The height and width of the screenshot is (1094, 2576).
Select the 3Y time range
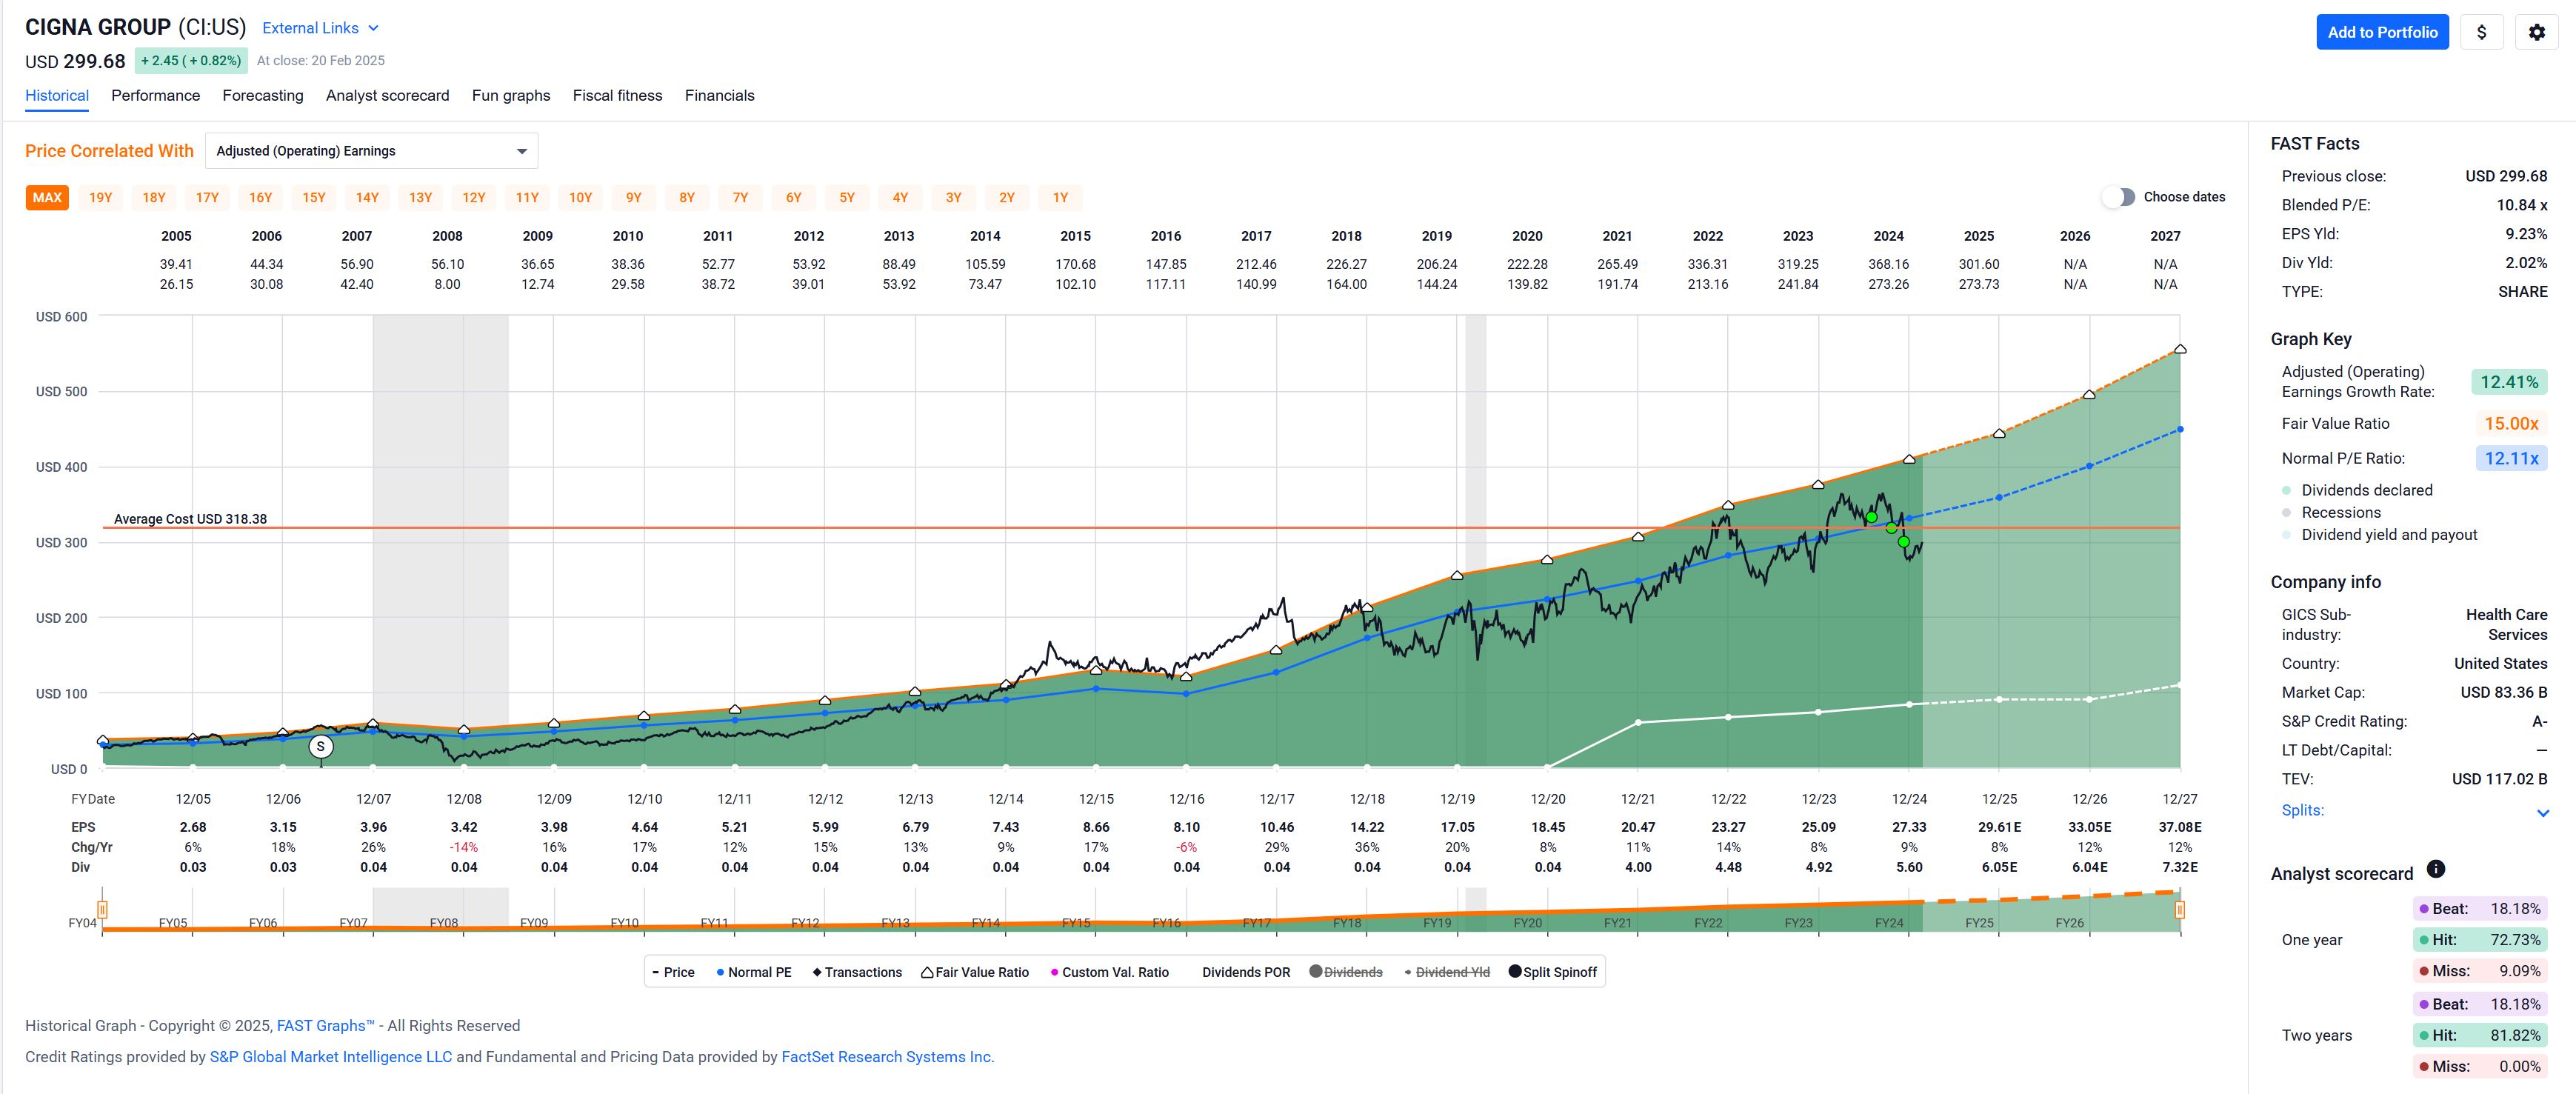click(x=954, y=198)
